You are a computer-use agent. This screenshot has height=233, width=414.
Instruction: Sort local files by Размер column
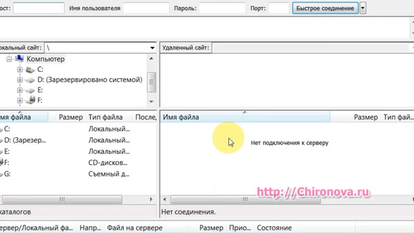pyautogui.click(x=67, y=117)
